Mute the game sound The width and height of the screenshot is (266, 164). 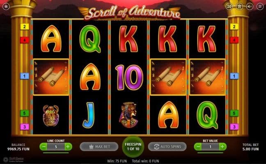pos(250,7)
